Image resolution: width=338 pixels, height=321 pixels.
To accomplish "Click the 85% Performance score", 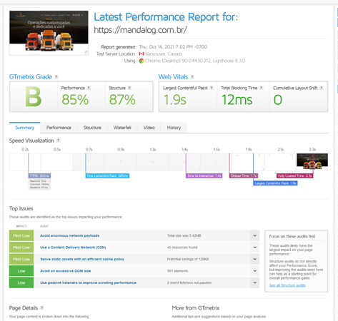I will tap(75, 100).
